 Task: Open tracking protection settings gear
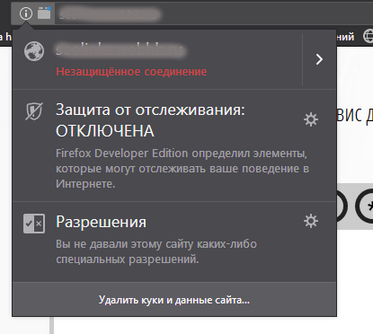tap(311, 119)
